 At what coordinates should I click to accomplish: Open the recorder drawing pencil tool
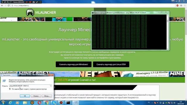click(x=37, y=2)
